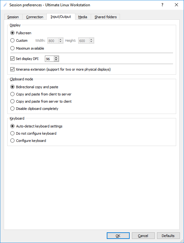Image resolution: width=184 pixels, height=243 pixels.
Task: Click the Cancel button
Action: (143, 236)
